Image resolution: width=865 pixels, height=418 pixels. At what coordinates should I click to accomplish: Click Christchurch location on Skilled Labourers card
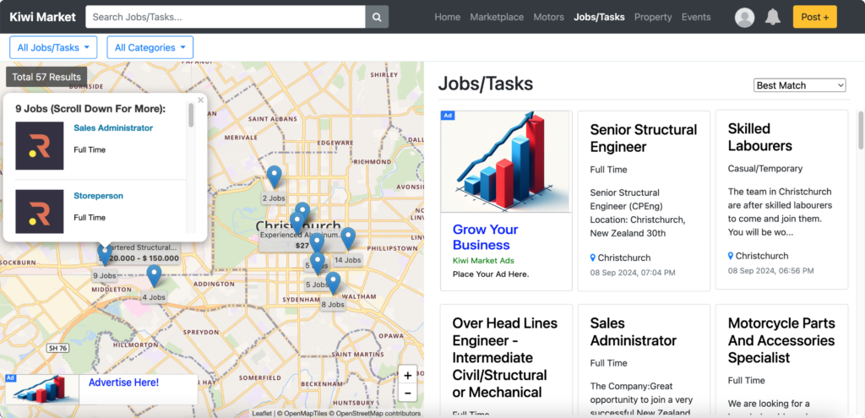pyautogui.click(x=762, y=256)
